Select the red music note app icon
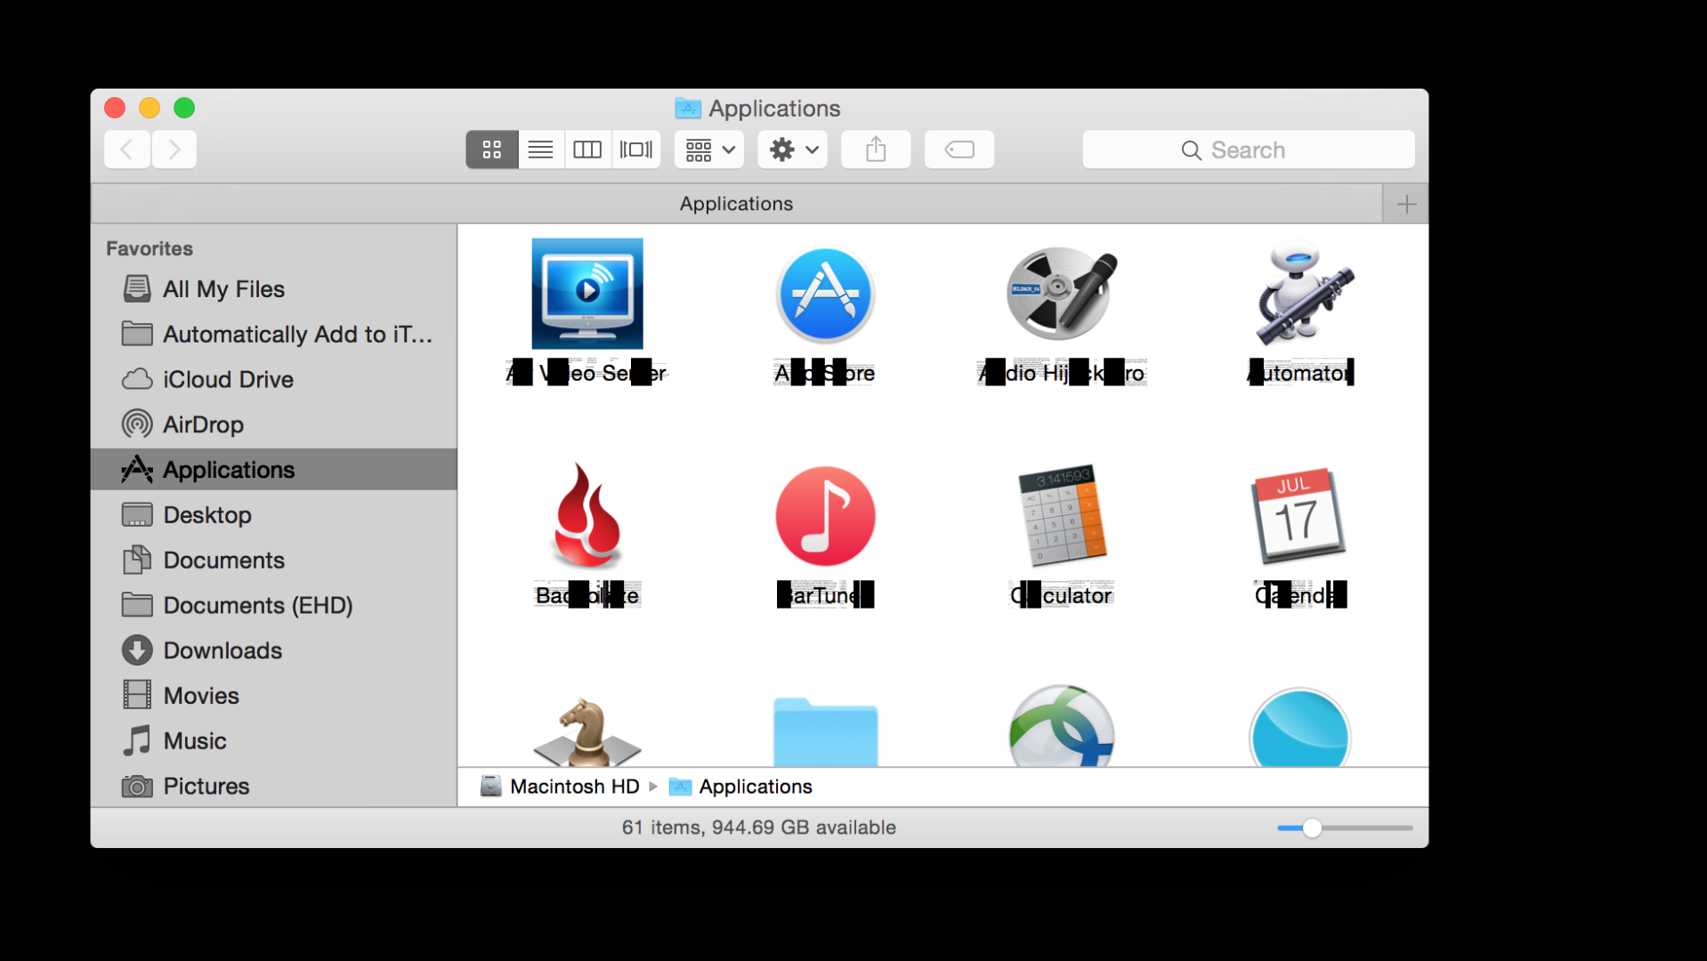 tap(825, 516)
